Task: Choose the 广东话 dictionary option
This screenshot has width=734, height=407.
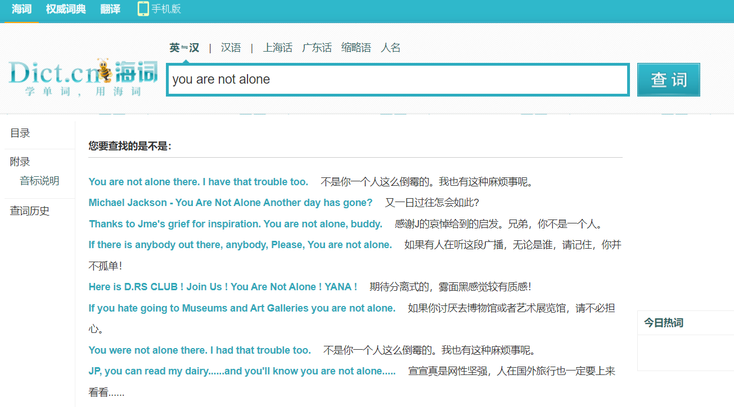Action: pyautogui.click(x=317, y=48)
